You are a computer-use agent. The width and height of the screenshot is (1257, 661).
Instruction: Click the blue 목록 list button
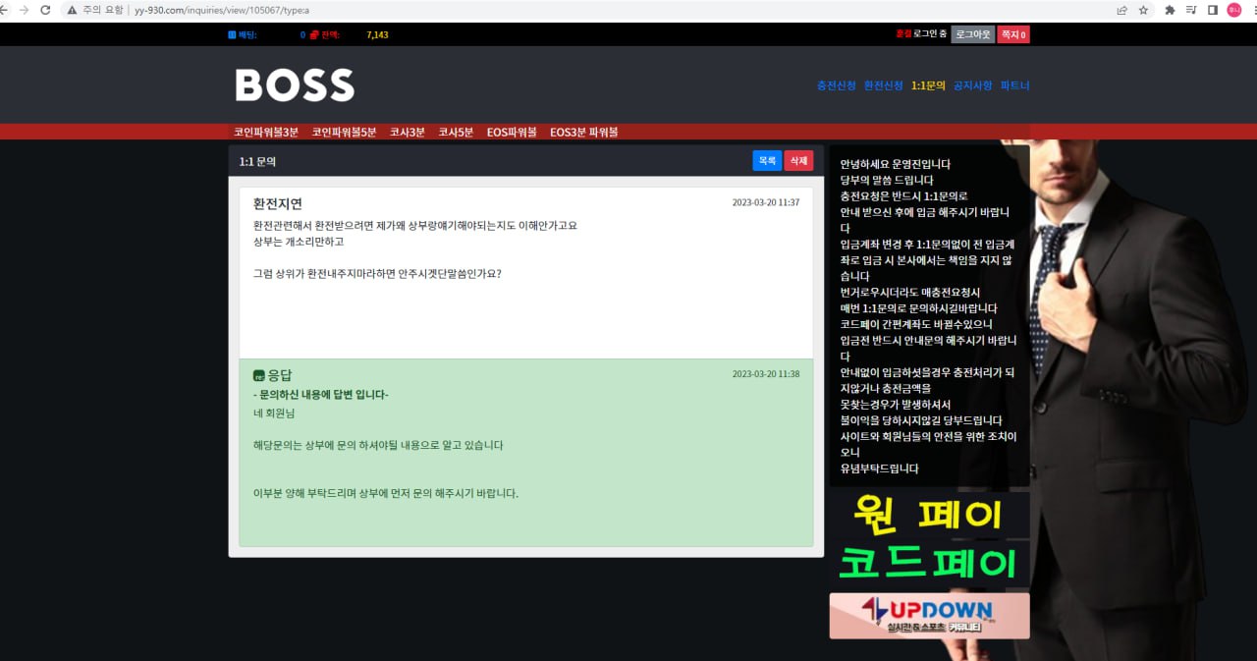click(x=767, y=161)
